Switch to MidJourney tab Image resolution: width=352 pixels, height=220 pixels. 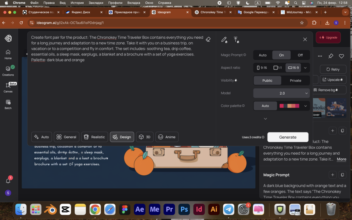pos(299,12)
